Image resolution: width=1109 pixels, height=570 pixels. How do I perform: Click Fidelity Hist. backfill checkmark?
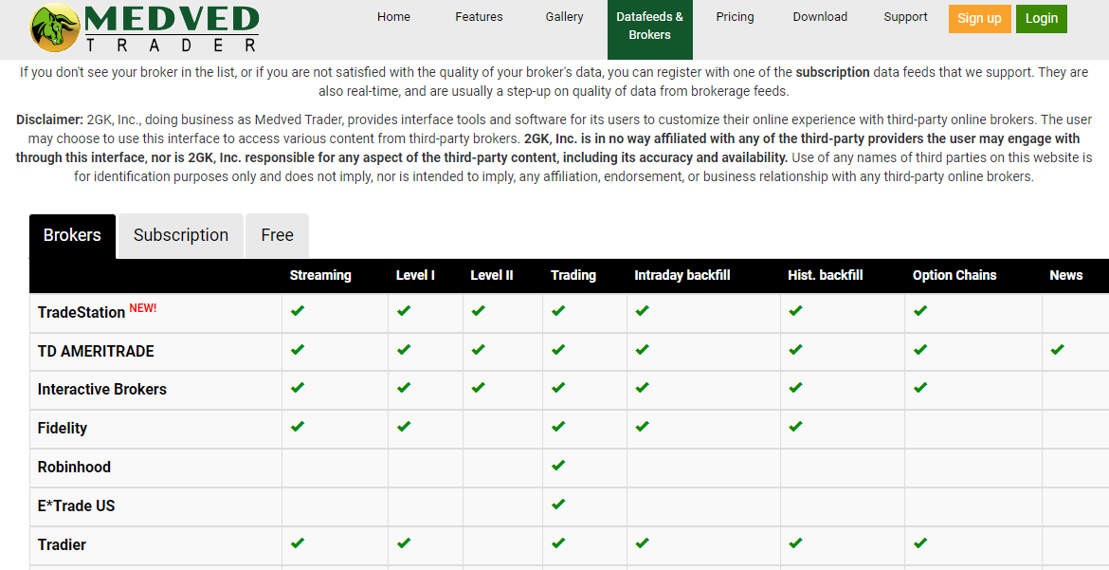click(795, 427)
